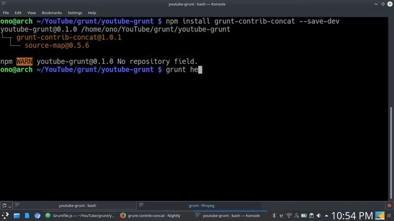Click the Konsole taskbar entry

click(x=230, y=215)
